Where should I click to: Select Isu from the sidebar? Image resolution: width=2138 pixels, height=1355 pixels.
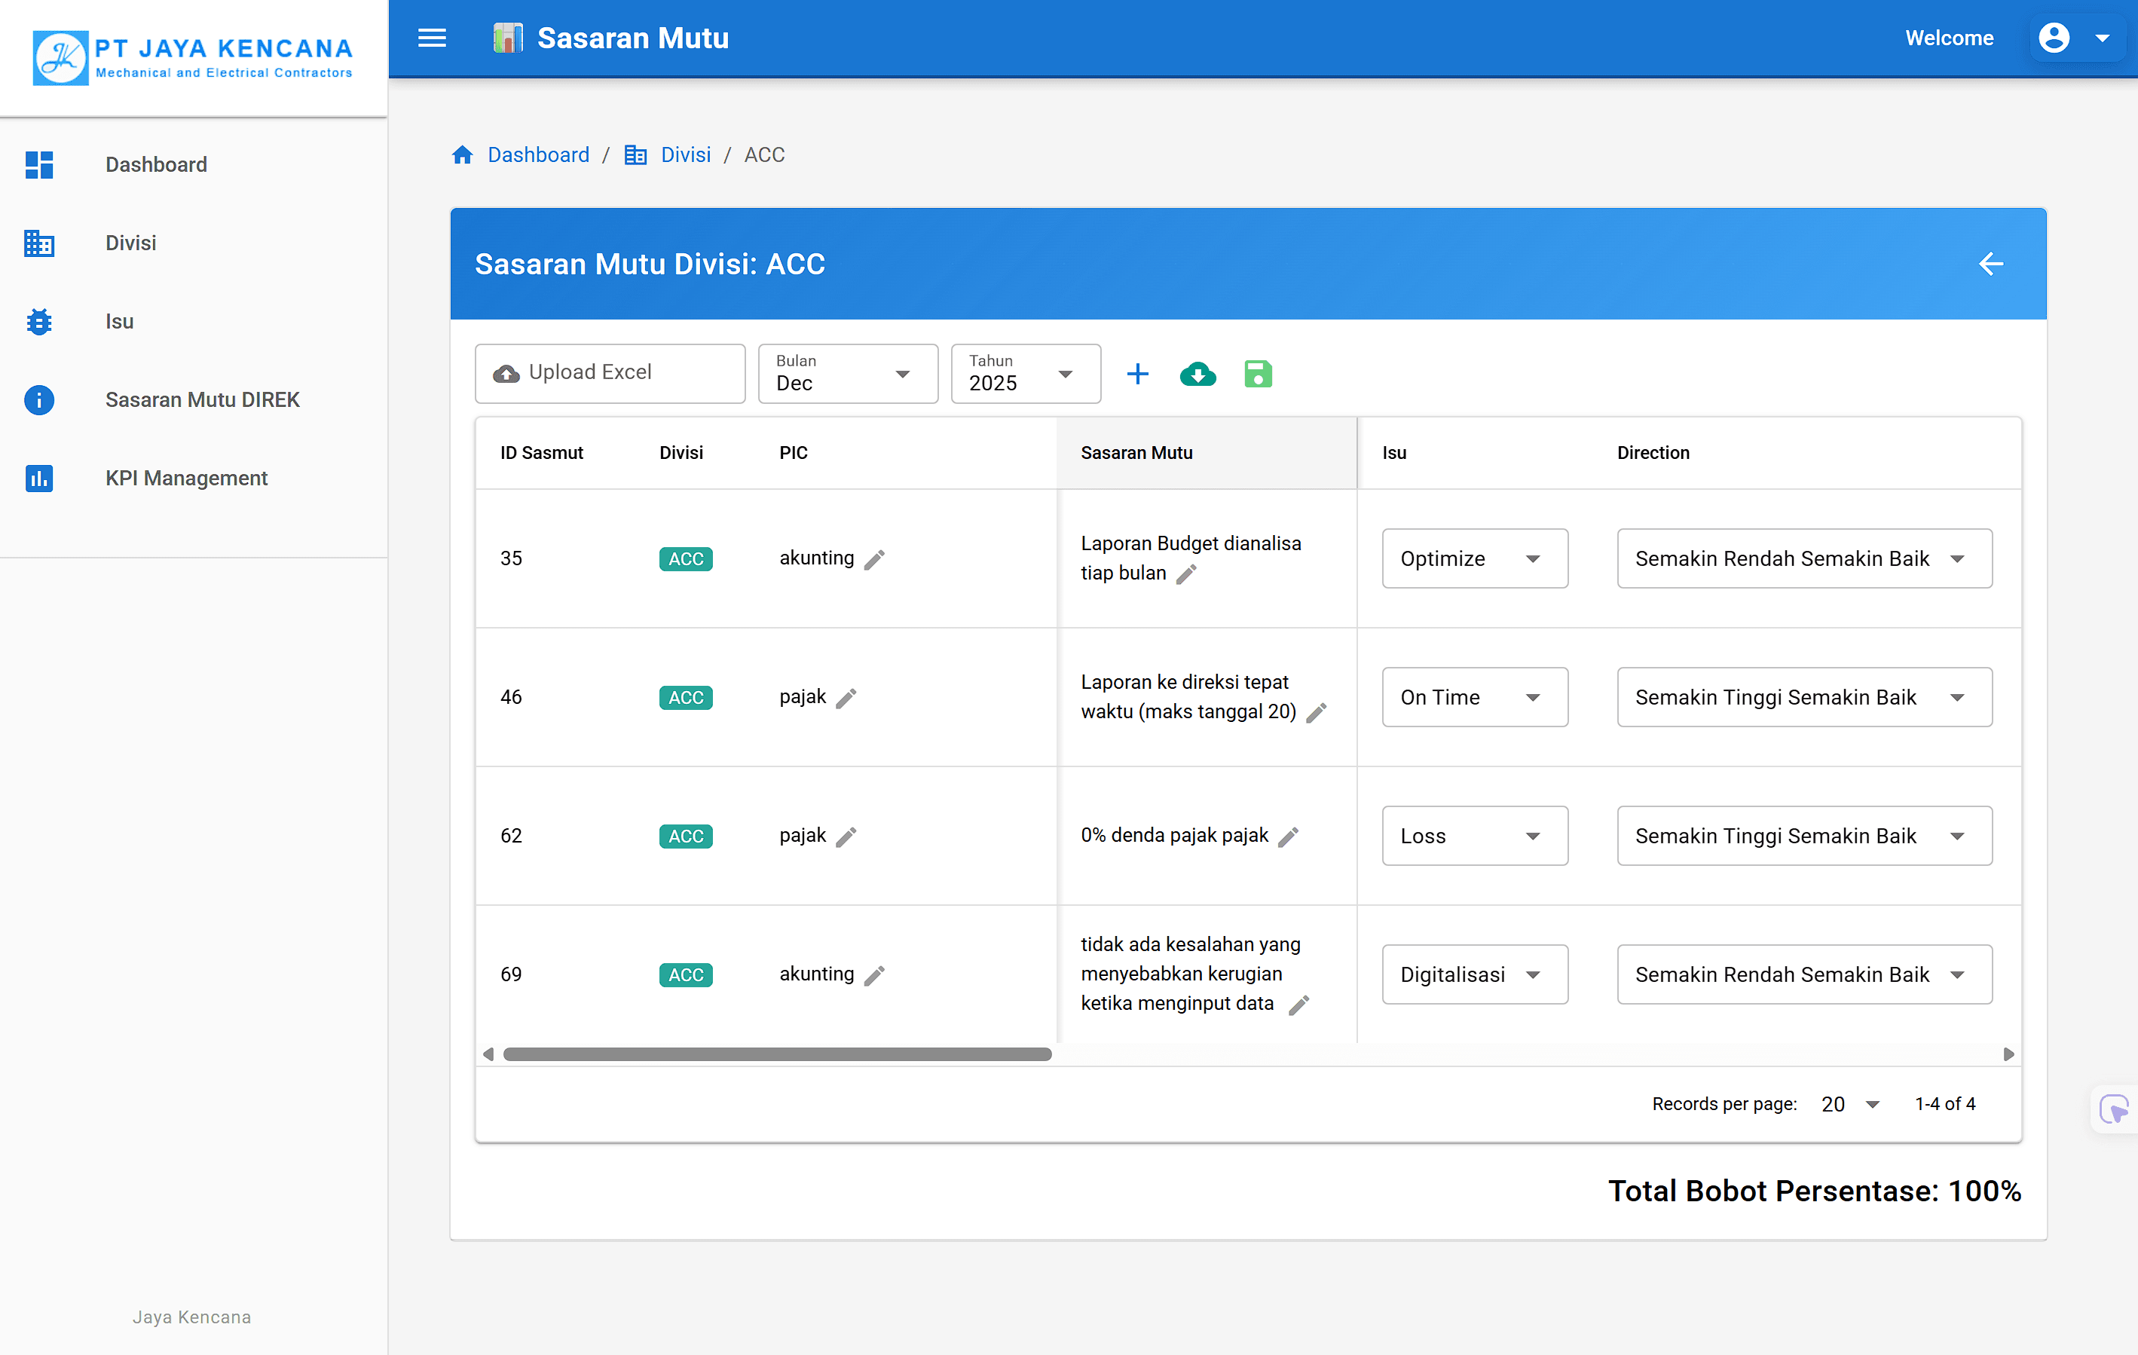(119, 322)
